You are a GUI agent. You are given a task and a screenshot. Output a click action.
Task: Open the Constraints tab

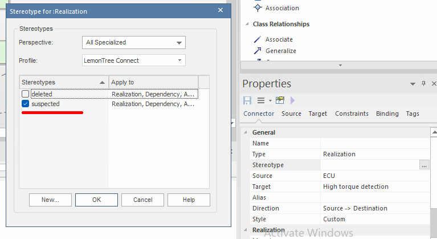pos(352,114)
